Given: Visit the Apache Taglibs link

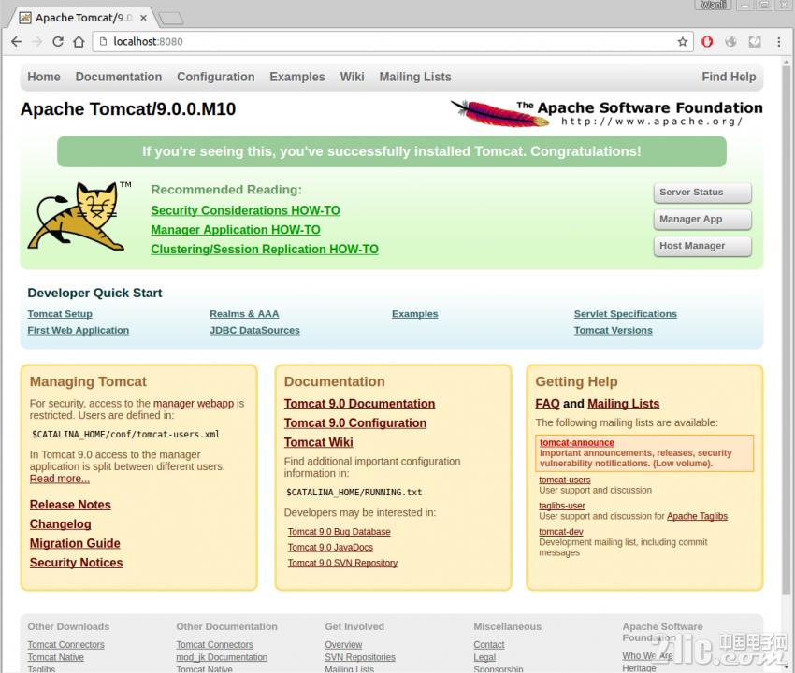Looking at the screenshot, I should (697, 516).
